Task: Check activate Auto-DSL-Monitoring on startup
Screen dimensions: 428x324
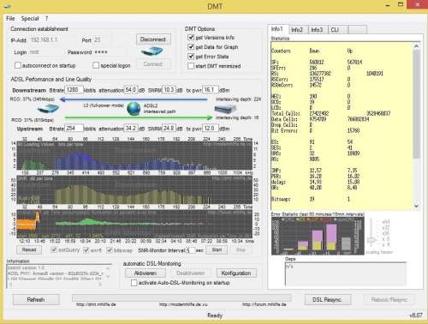Action: point(134,283)
